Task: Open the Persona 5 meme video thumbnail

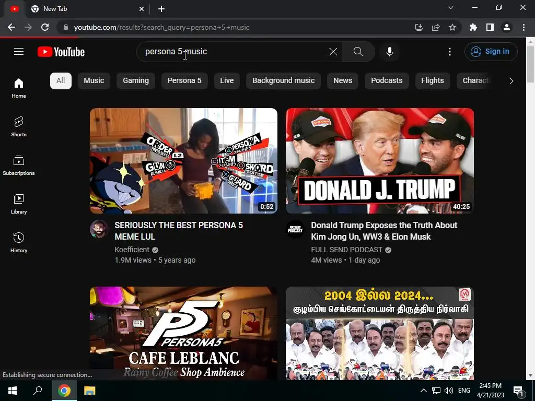Action: click(183, 161)
